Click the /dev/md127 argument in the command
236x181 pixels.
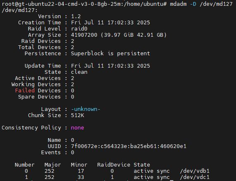[x=216, y=4]
